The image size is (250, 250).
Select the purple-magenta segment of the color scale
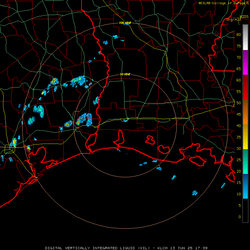[x=245, y=62]
